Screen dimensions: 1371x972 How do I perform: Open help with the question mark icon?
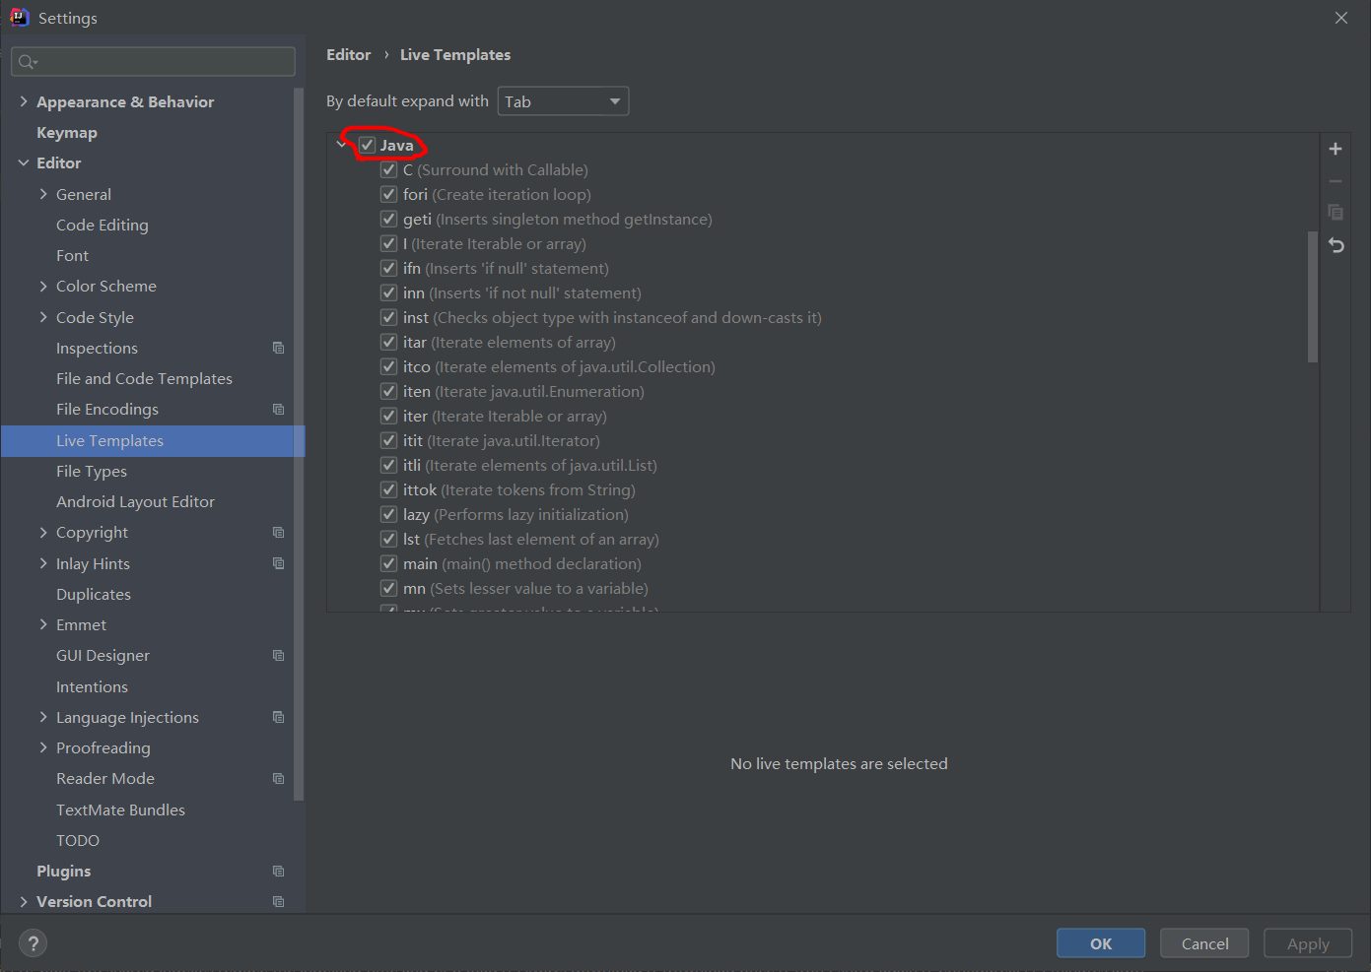33,943
